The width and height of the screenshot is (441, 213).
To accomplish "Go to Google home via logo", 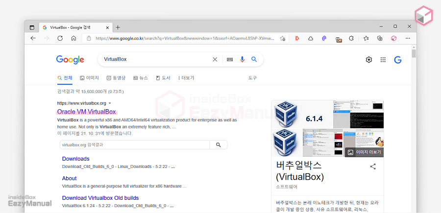I will pos(70,60).
